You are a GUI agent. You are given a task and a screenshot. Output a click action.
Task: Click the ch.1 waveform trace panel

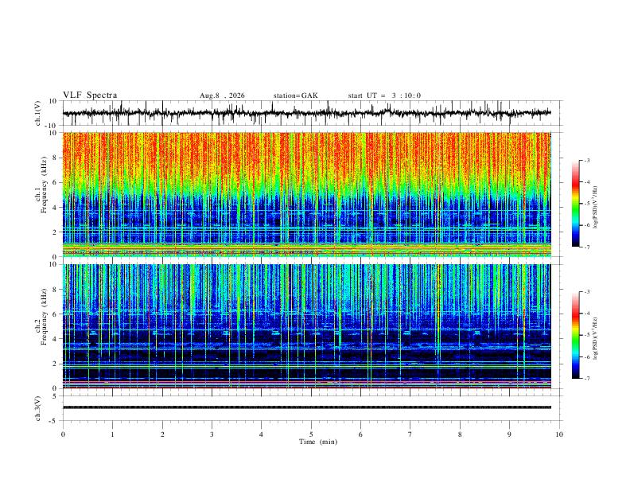pyautogui.click(x=307, y=113)
